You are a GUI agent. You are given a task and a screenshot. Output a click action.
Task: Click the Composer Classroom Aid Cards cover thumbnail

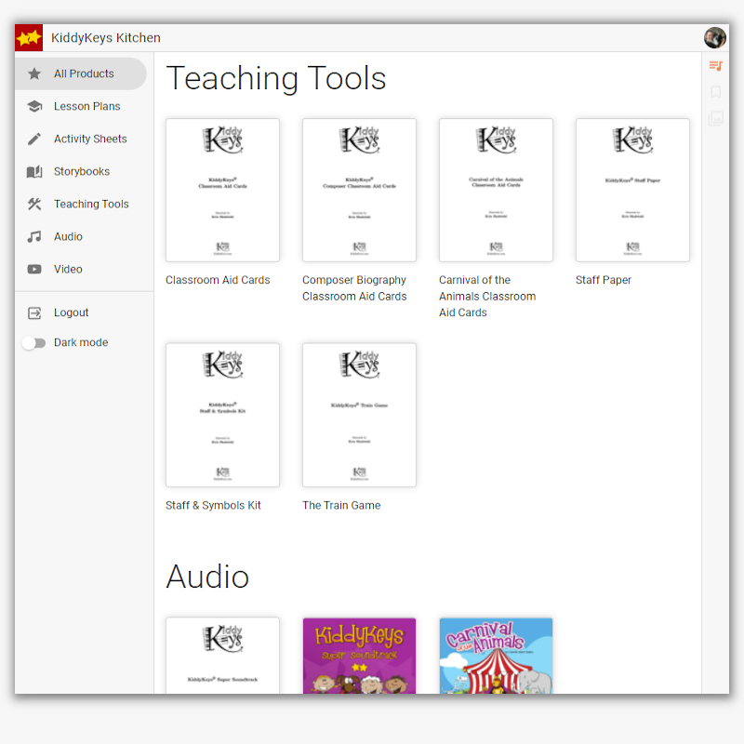pos(359,191)
